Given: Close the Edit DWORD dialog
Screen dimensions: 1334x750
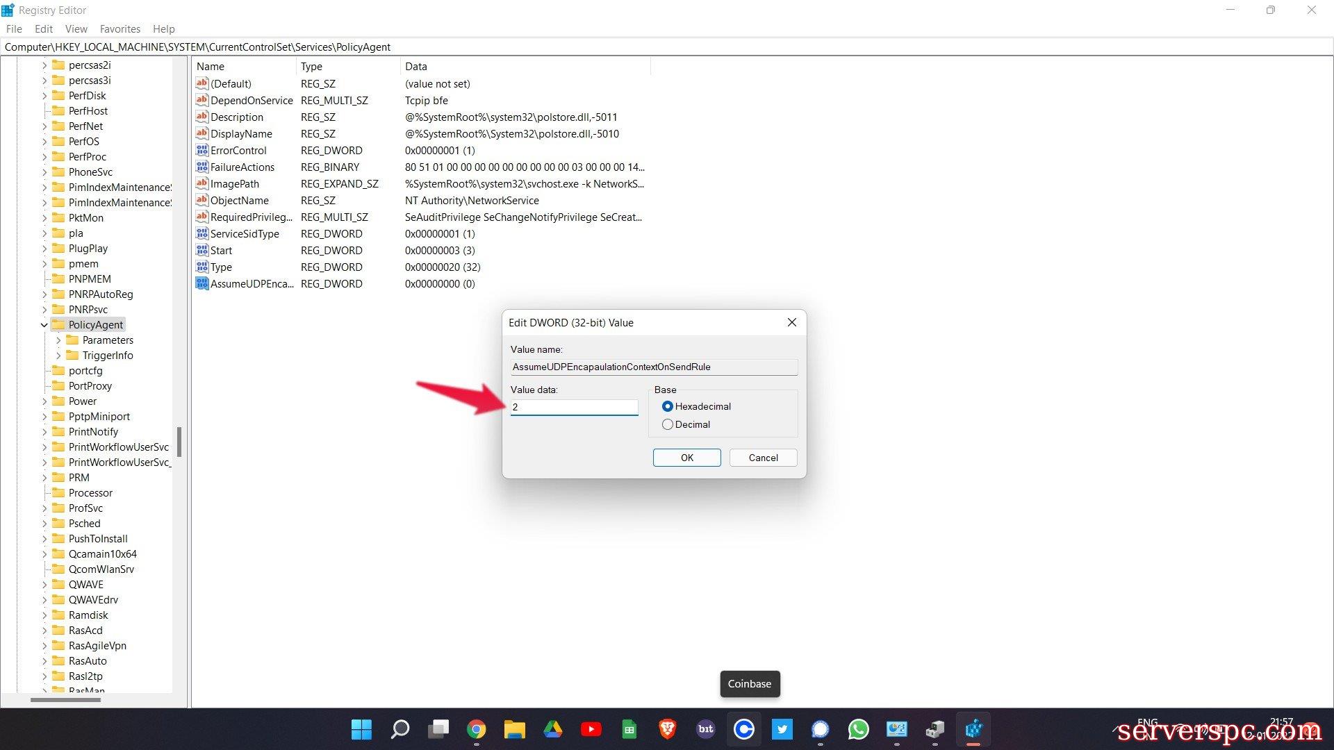Looking at the screenshot, I should [x=791, y=322].
